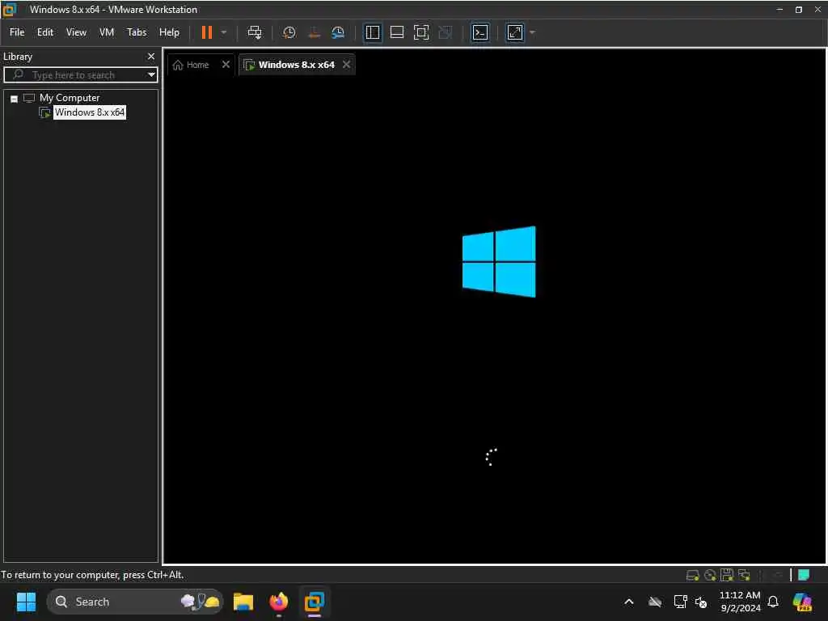Toggle the thumbnail bar view button
Image resolution: width=828 pixels, height=621 pixels.
pos(396,32)
